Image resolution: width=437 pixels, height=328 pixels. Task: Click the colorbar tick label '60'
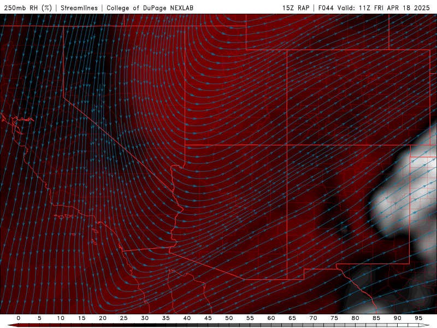click(271, 318)
